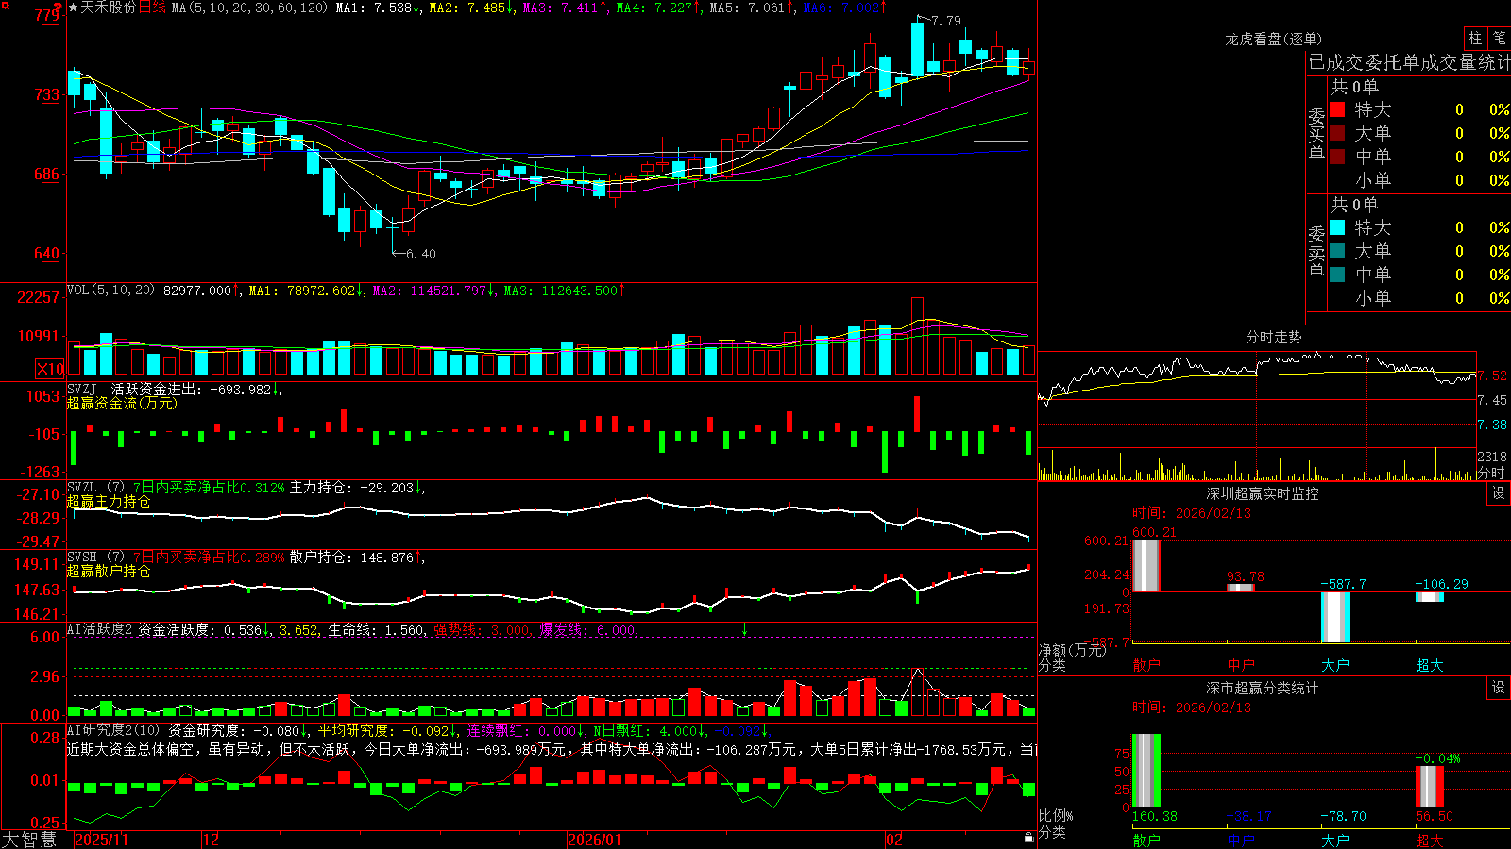This screenshot has width=1511, height=849.
Task: Click the X10 volume scale icon
Action: [x=50, y=369]
